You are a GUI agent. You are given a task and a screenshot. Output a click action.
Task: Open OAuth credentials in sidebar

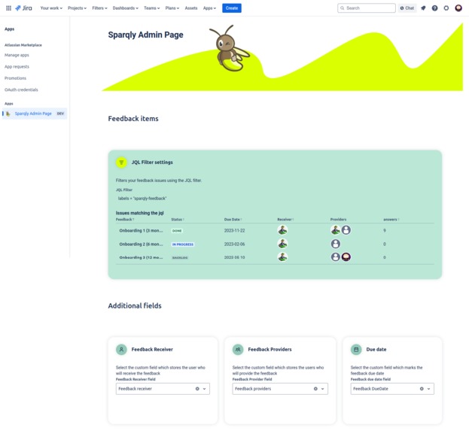click(x=21, y=90)
